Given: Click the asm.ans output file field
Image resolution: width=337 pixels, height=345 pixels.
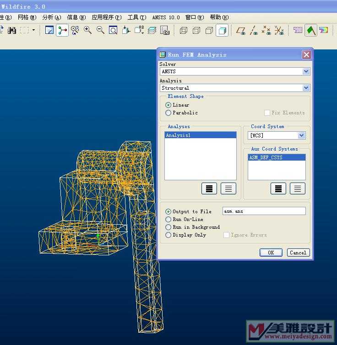Looking at the screenshot, I should click(264, 211).
